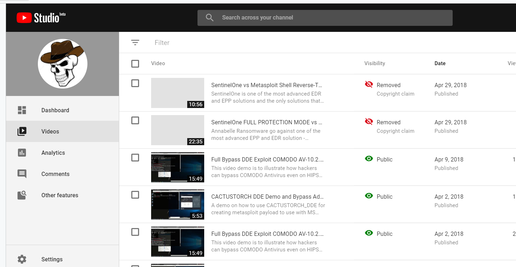Click Removed eye icon for FULL PROTECTION MODE video
This screenshot has width=516, height=267.
(x=369, y=121)
